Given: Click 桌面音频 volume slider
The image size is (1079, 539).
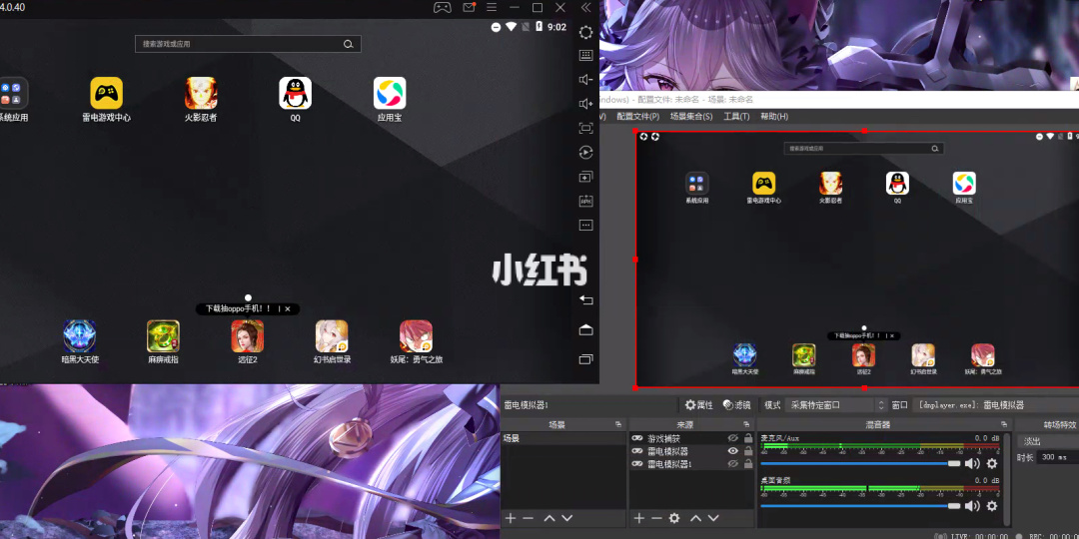Looking at the screenshot, I should tap(860, 506).
